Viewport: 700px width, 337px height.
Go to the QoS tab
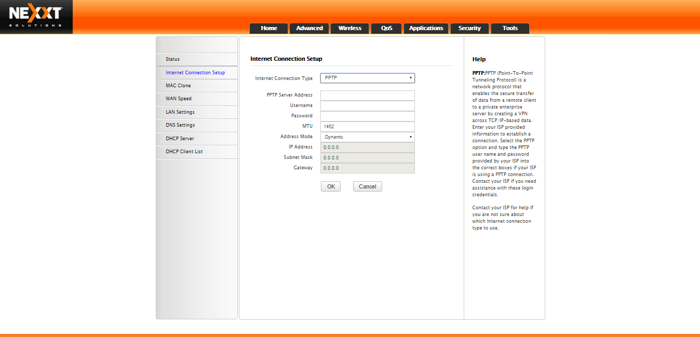click(x=386, y=29)
